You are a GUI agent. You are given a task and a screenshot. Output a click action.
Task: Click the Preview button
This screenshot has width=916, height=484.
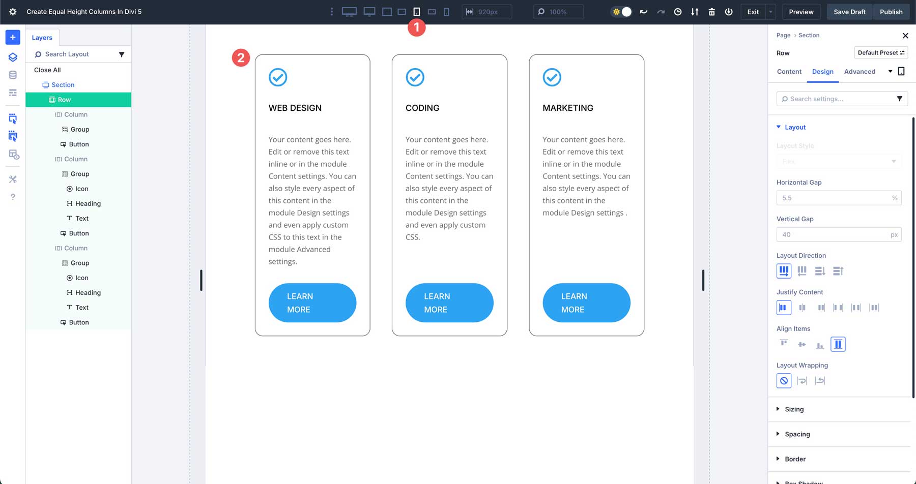(x=801, y=12)
